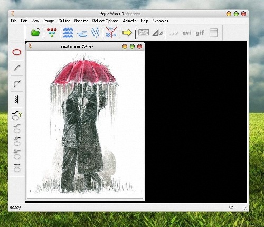Click the gif export button
The image size is (264, 227).
200,33
